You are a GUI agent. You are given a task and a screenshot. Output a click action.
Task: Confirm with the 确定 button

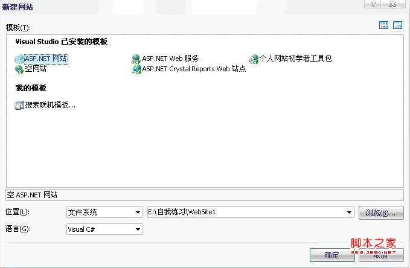click(332, 255)
